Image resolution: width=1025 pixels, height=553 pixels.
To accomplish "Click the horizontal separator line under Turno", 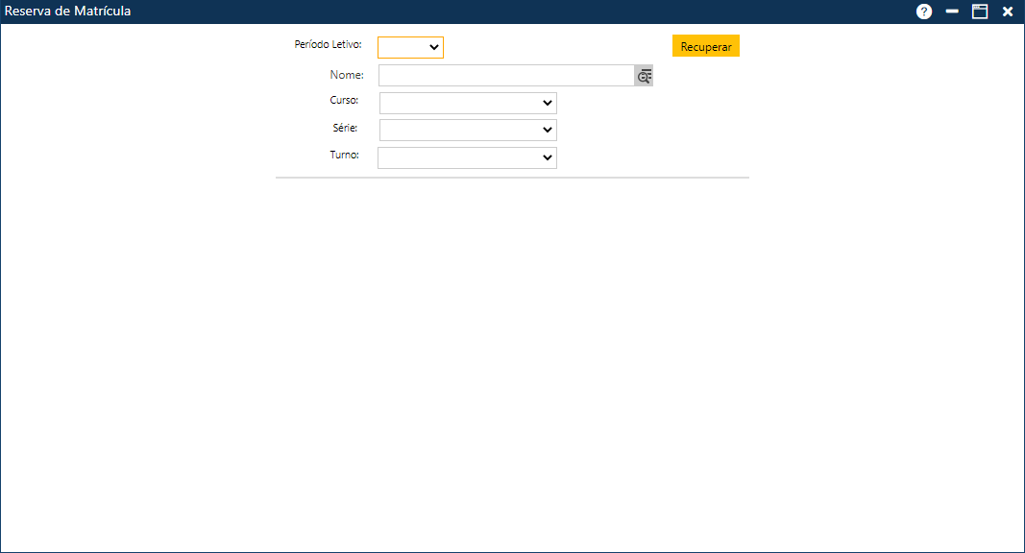I will coord(512,178).
